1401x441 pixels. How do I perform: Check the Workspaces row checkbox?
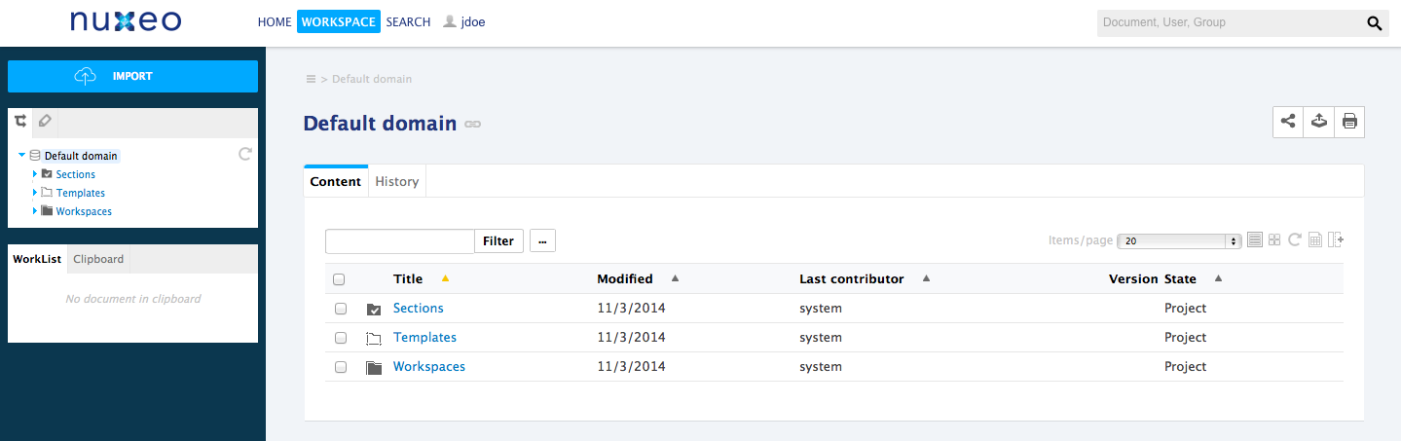click(x=341, y=367)
